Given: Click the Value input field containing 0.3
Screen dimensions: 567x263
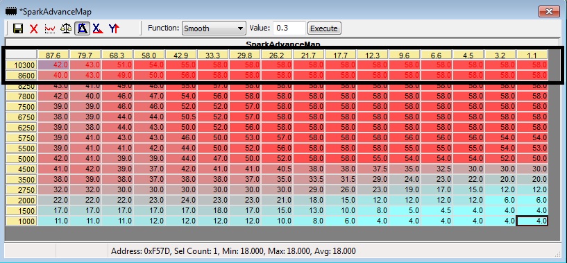Looking at the screenshot, I should [x=289, y=28].
